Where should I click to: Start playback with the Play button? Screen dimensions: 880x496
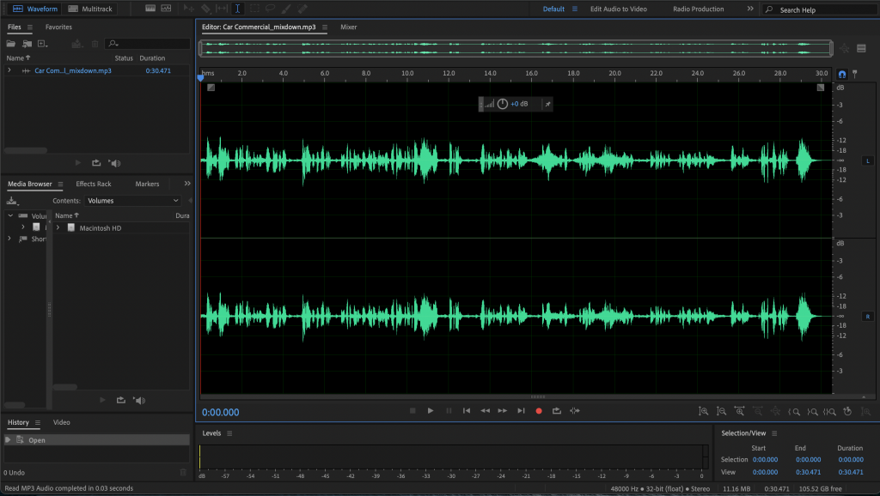point(431,411)
